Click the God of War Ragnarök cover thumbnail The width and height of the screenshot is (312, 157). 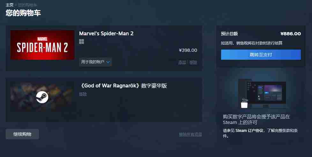[x=42, y=97]
